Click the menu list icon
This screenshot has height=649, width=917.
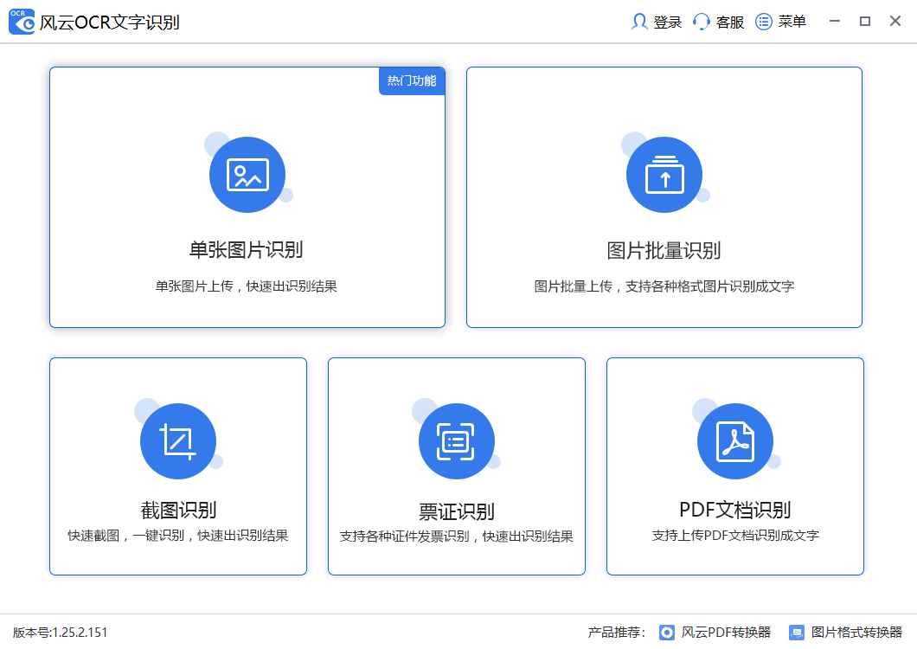pos(764,22)
